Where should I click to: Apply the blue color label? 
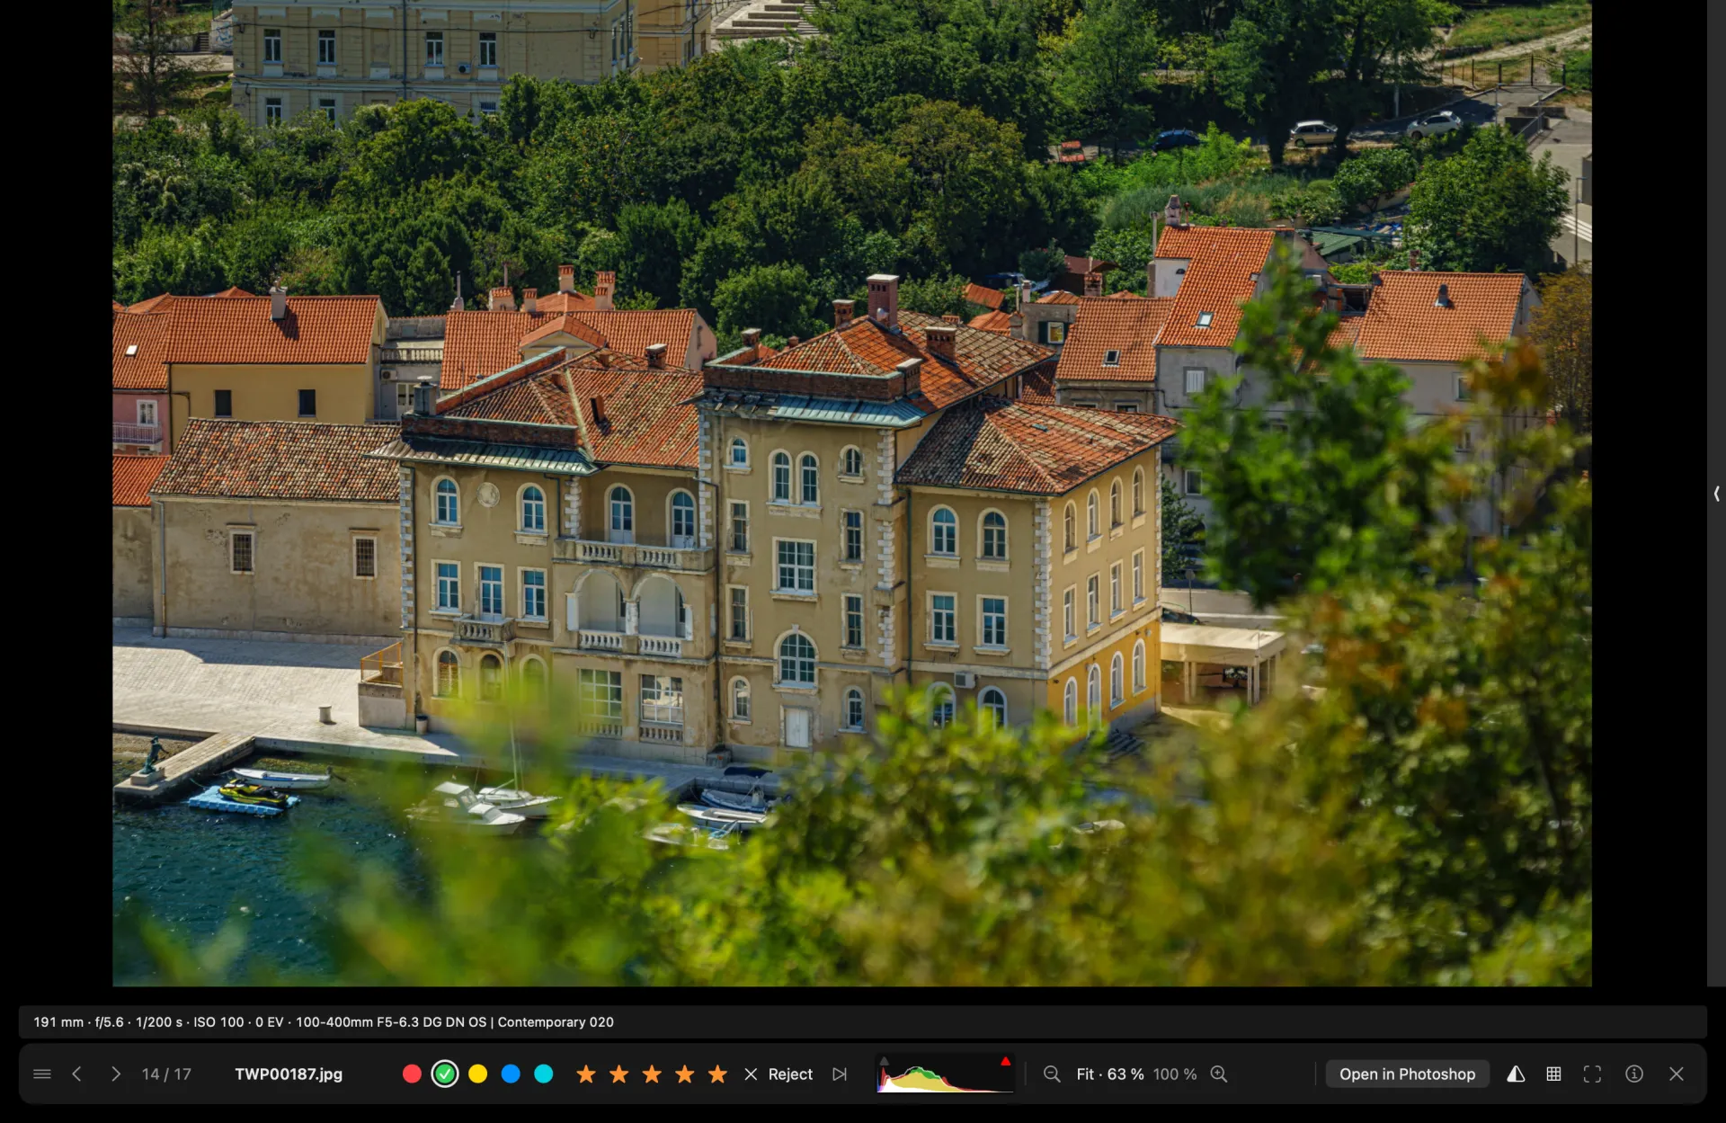511,1074
